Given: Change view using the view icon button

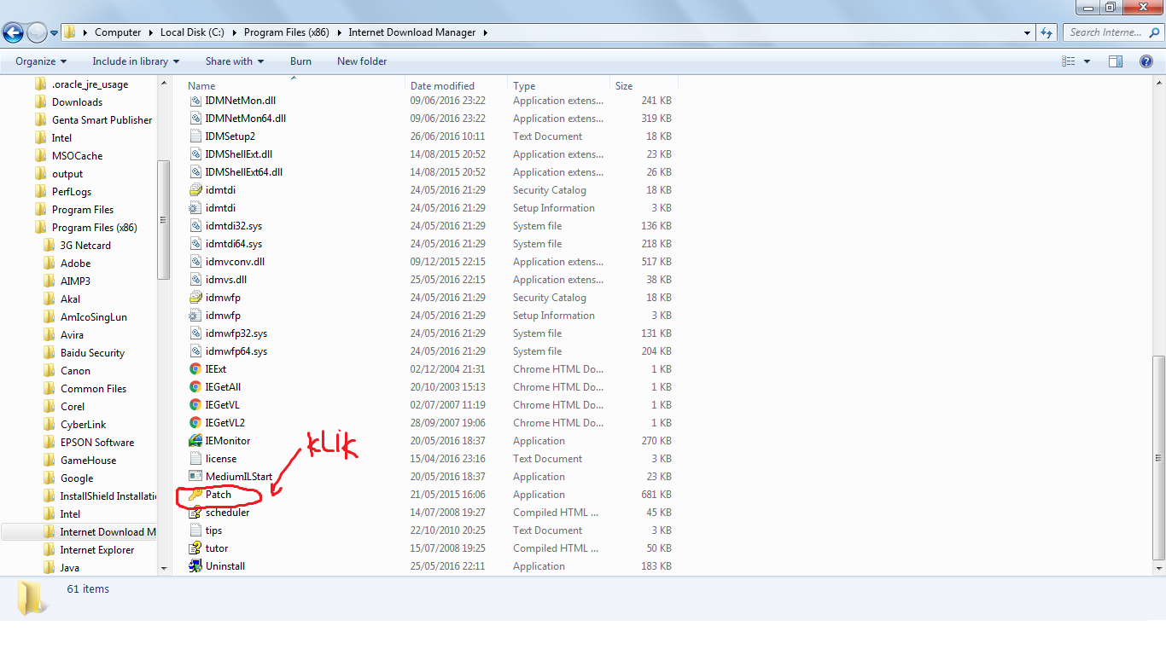Looking at the screenshot, I should click(1068, 61).
